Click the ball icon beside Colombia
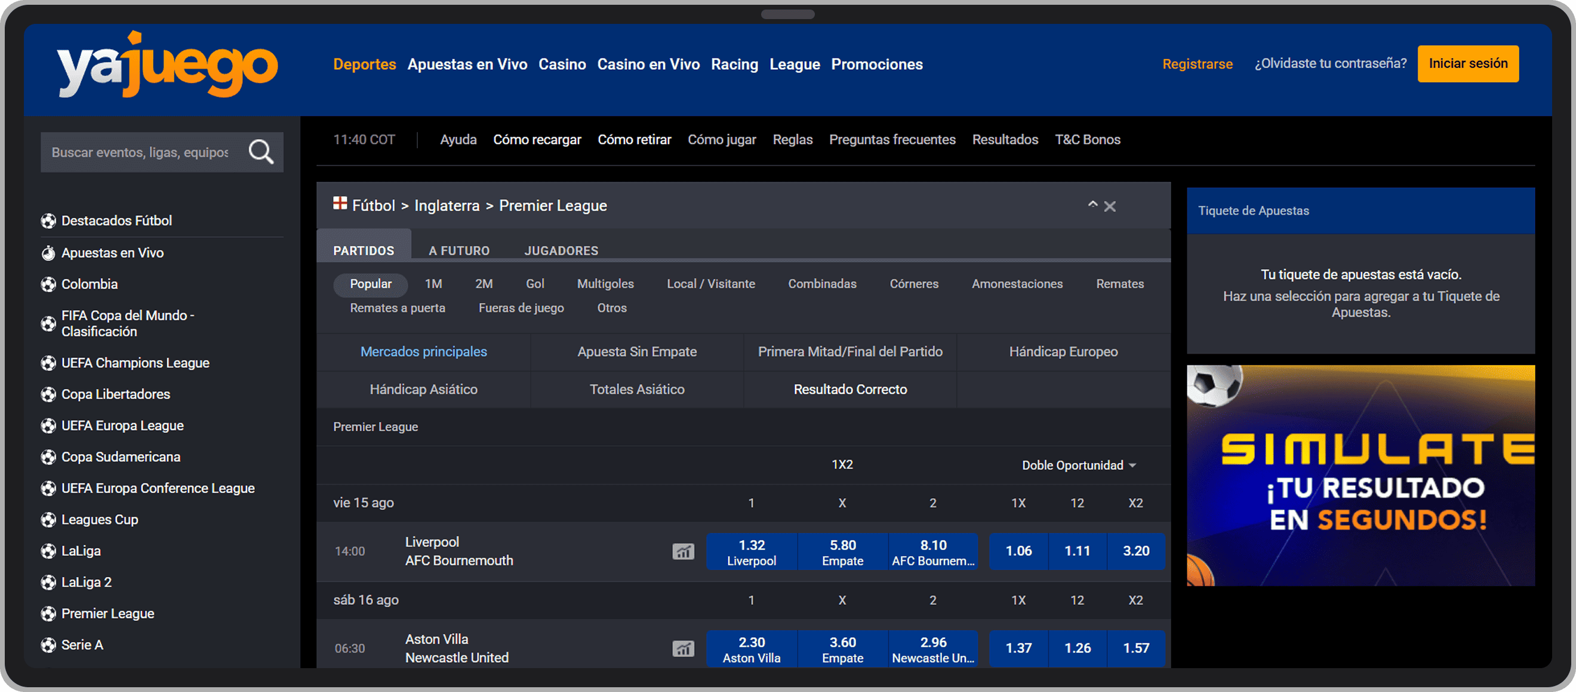 pyautogui.click(x=48, y=285)
